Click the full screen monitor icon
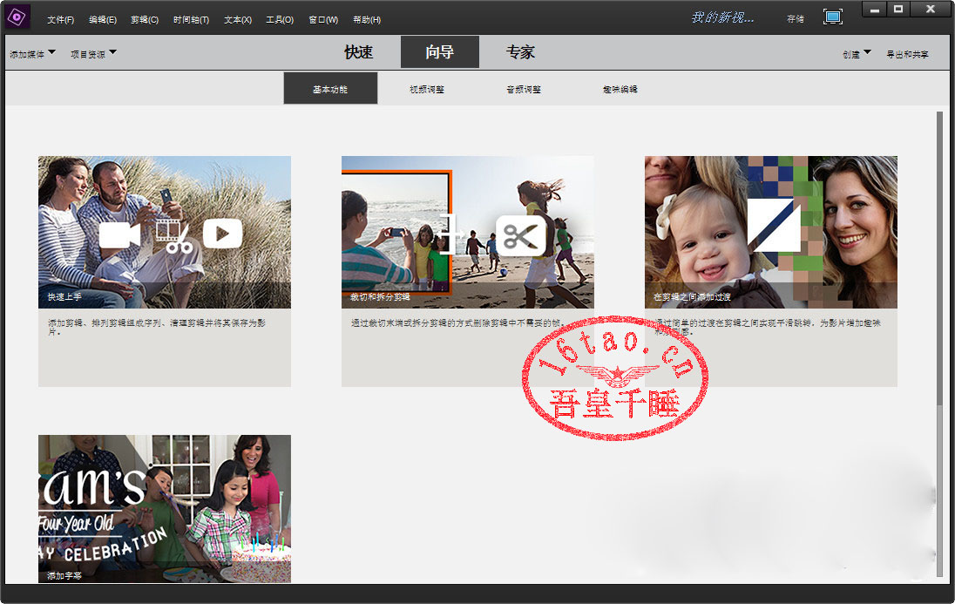The height and width of the screenshot is (604, 955). point(832,17)
